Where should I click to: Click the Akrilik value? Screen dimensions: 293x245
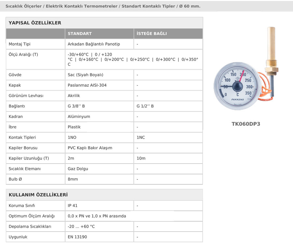[x=74, y=96]
